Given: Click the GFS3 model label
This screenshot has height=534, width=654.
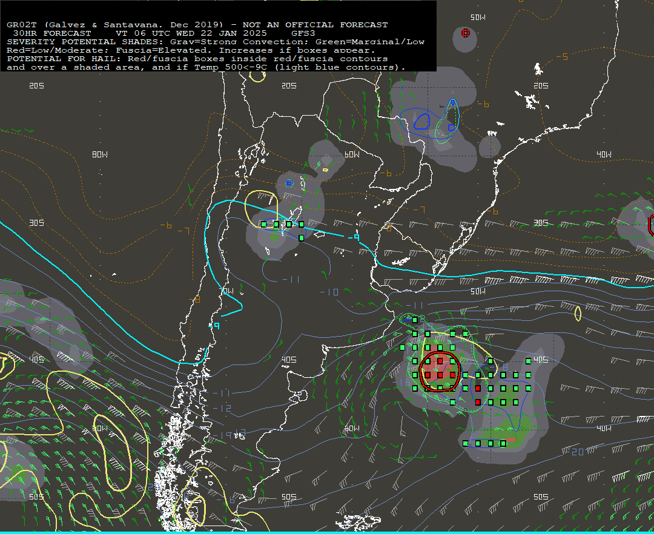Looking at the screenshot, I should pyautogui.click(x=303, y=33).
